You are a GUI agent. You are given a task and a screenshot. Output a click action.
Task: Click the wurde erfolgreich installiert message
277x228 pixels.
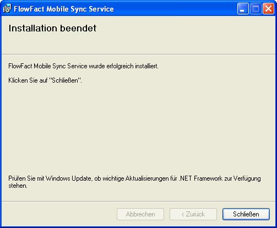pos(123,66)
